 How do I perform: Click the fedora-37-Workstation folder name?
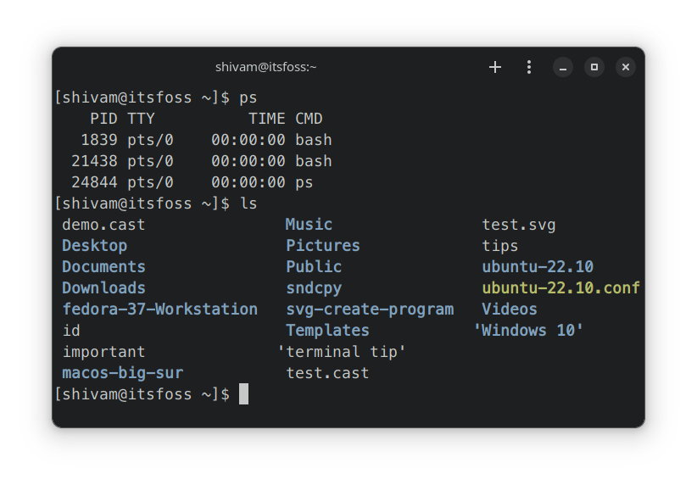tap(159, 309)
